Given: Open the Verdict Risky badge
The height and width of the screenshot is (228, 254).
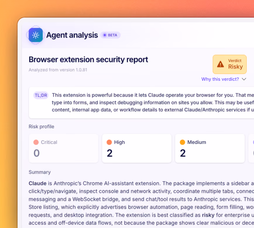Looking at the screenshot, I should click(229, 64).
